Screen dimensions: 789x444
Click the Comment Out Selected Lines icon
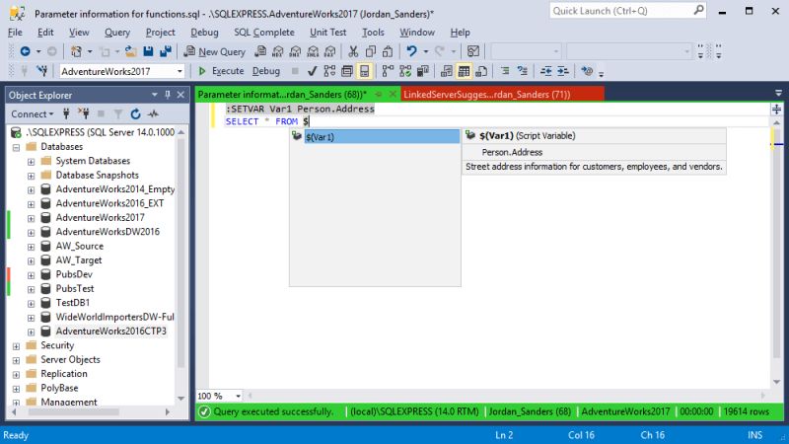[505, 71]
